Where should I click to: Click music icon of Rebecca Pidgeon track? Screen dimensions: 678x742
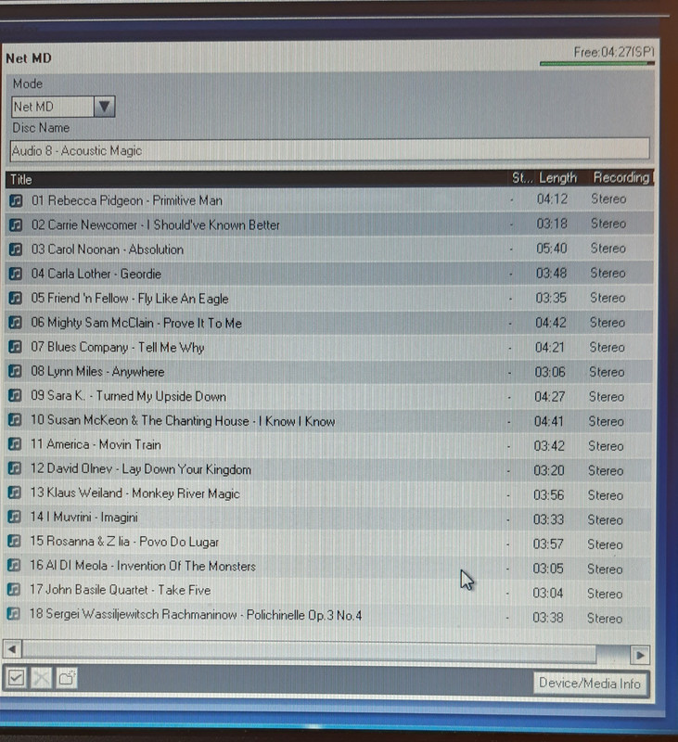point(16,200)
